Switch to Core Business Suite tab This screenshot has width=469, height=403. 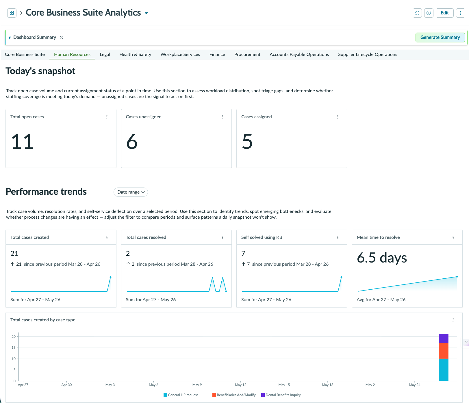[x=25, y=55]
